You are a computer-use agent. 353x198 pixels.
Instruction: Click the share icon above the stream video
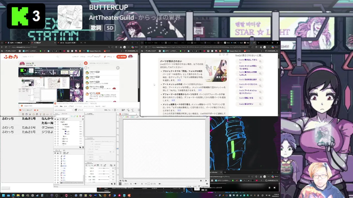80,64
